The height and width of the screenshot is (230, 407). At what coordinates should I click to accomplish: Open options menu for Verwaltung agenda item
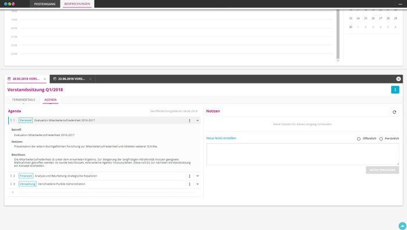[x=190, y=184]
